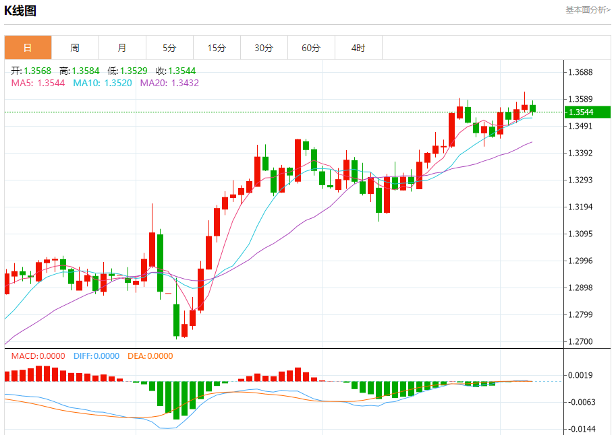Click the high price value 1.3584
616x435 pixels.
pos(86,71)
